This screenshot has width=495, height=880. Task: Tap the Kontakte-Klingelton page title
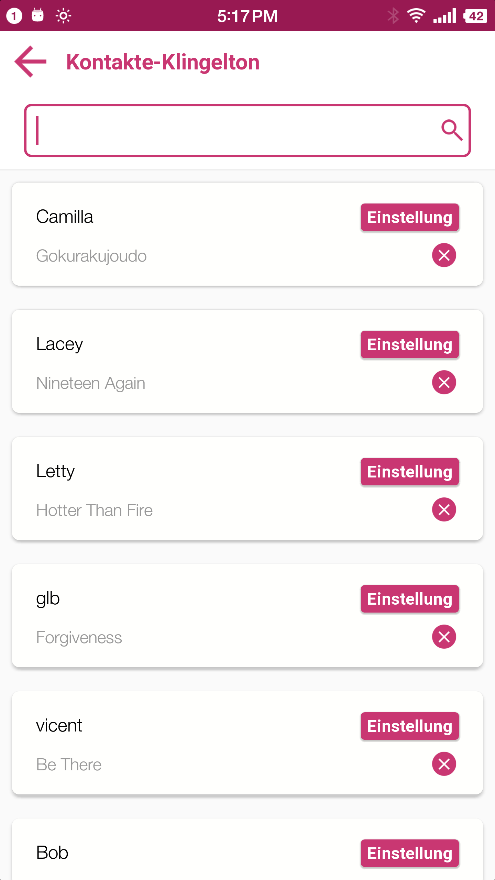click(163, 62)
